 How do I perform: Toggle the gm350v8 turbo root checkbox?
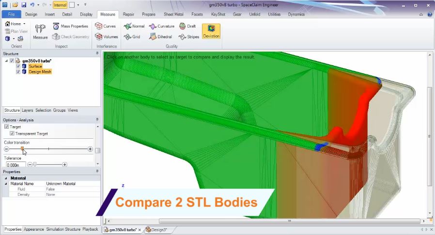tap(12, 60)
